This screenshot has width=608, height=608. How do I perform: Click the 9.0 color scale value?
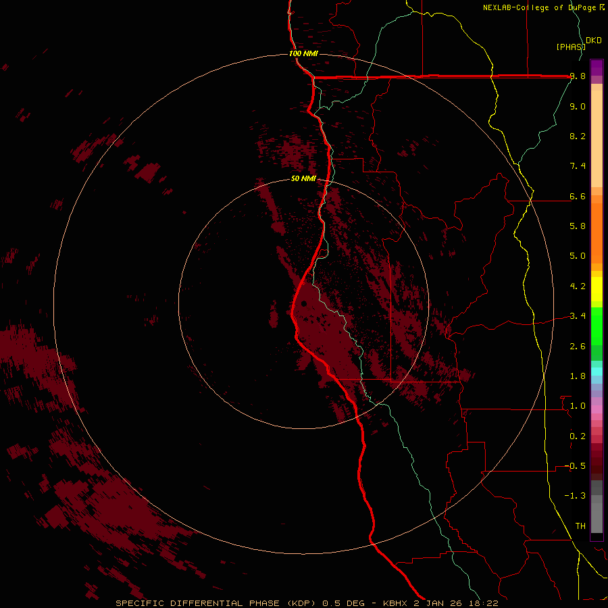pos(578,106)
